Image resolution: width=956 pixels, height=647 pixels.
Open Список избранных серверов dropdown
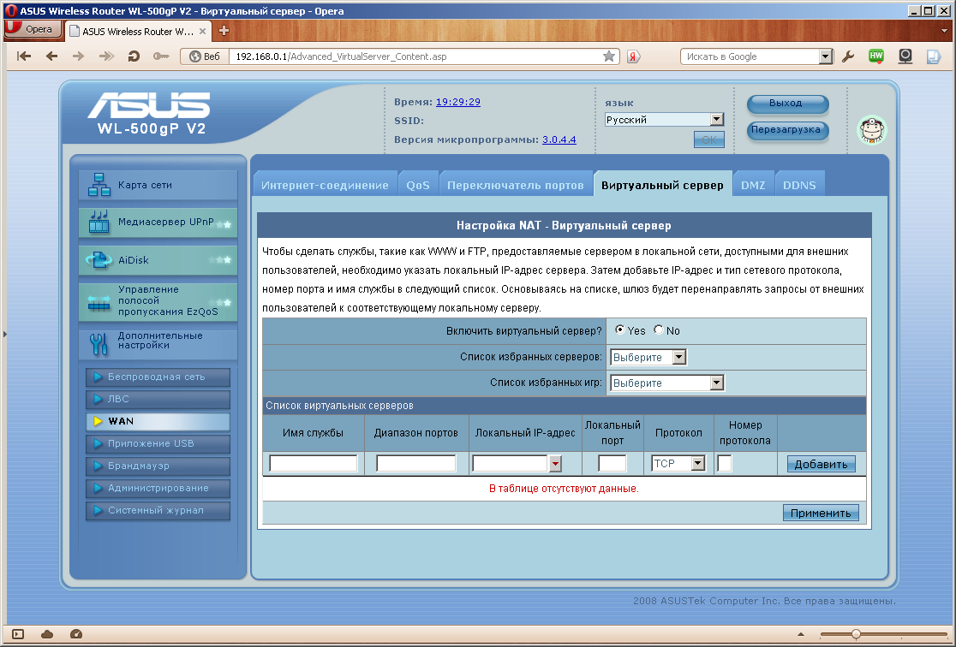pos(648,357)
